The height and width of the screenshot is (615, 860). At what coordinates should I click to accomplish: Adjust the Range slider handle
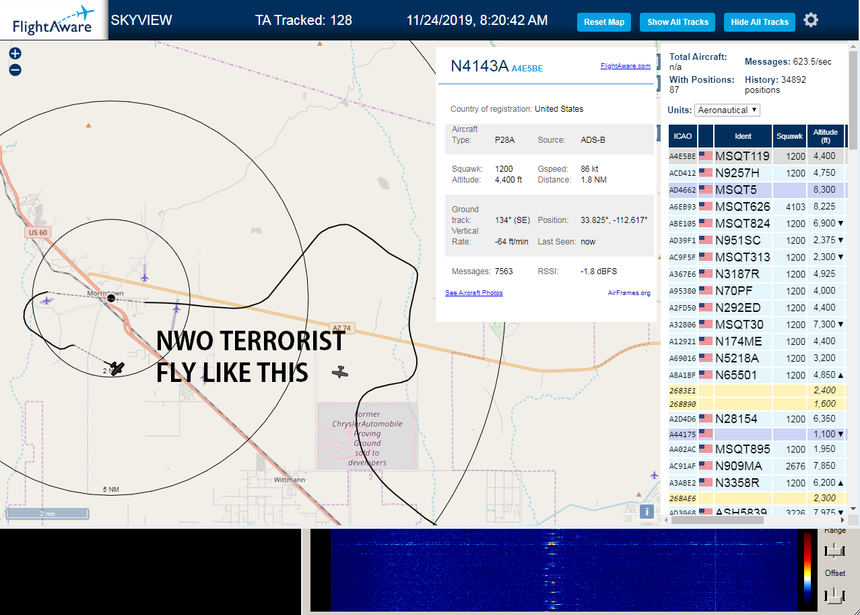[834, 550]
